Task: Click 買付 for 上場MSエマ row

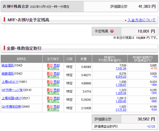Action: coord(50,82)
